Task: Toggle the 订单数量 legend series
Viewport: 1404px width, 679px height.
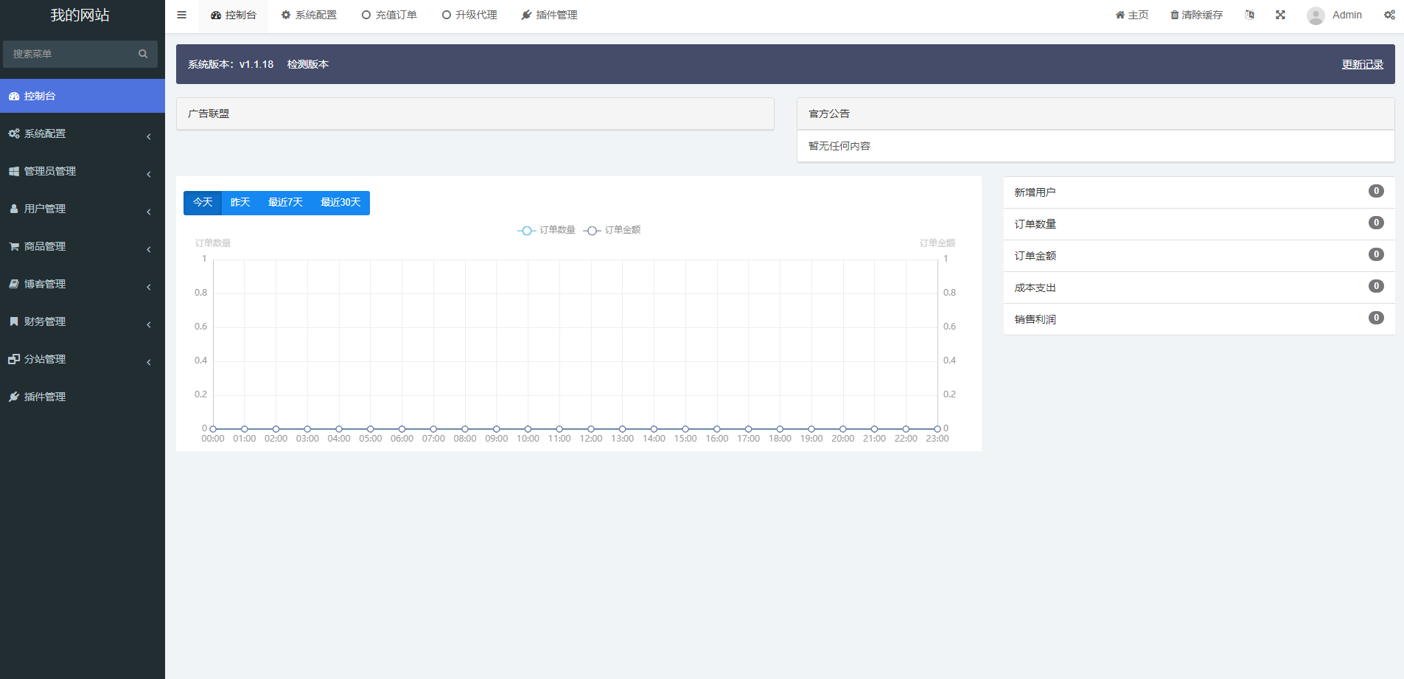Action: click(546, 230)
